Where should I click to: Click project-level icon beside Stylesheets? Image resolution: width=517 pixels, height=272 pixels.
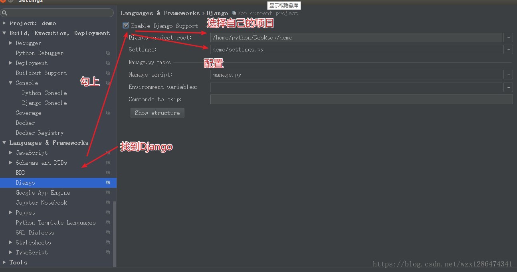(108, 242)
